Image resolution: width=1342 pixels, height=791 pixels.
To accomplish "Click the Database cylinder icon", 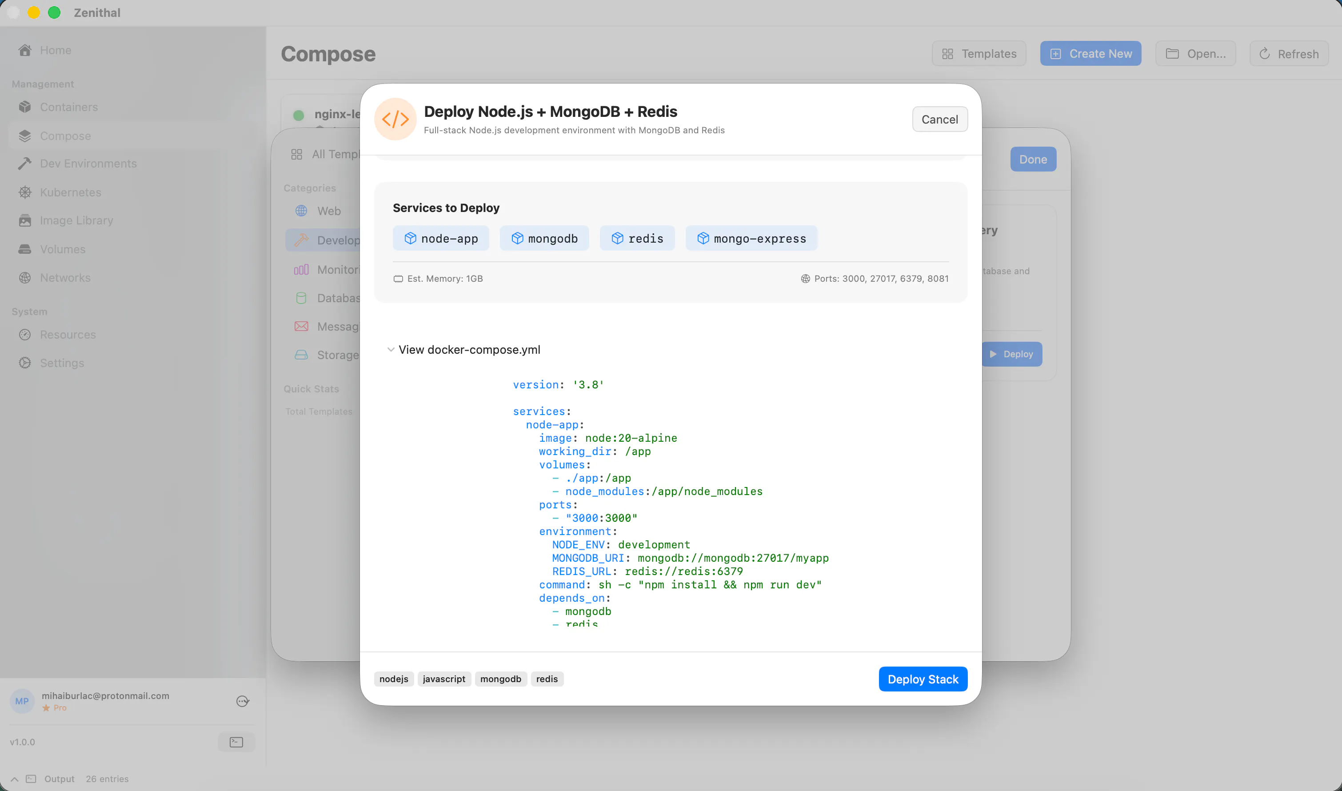I will pyautogui.click(x=301, y=298).
